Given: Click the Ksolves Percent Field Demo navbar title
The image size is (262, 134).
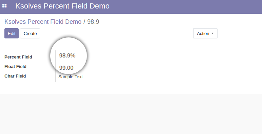Looking at the screenshot, I should tap(62, 6).
